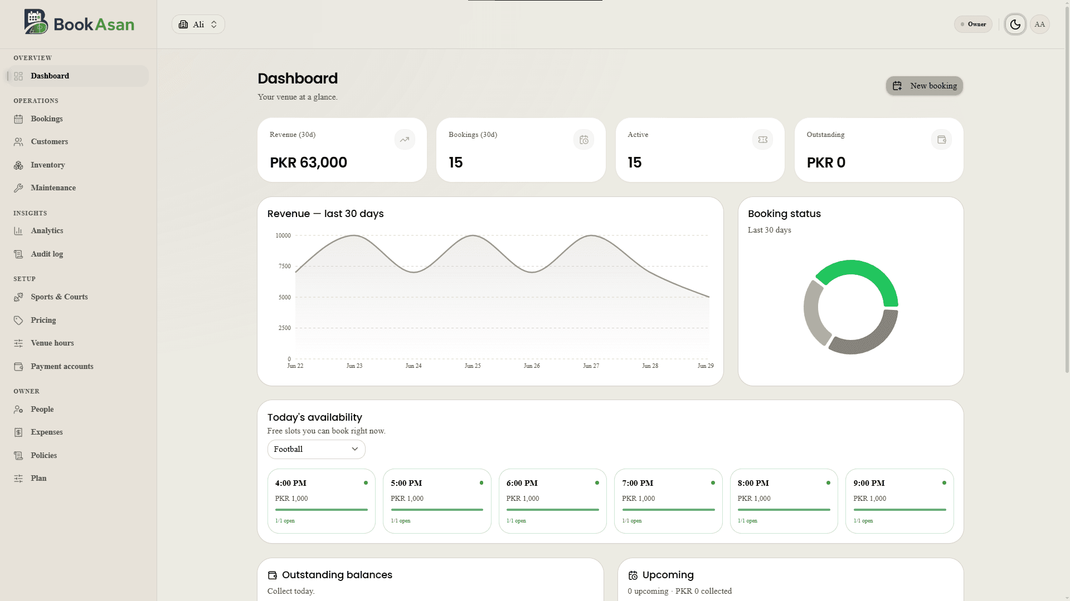Open the Customers section

[x=78, y=142]
